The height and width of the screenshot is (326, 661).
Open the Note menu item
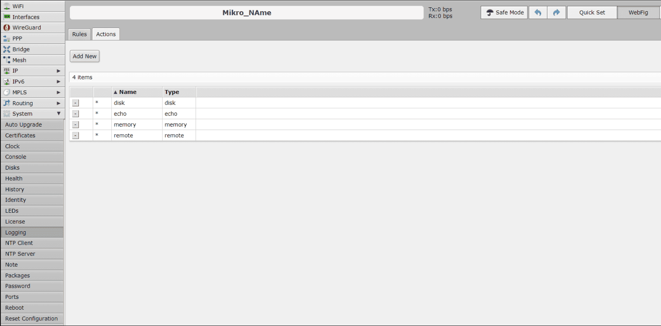32,264
